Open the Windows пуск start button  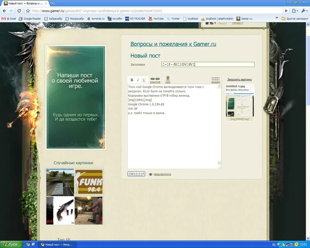(x=11, y=245)
